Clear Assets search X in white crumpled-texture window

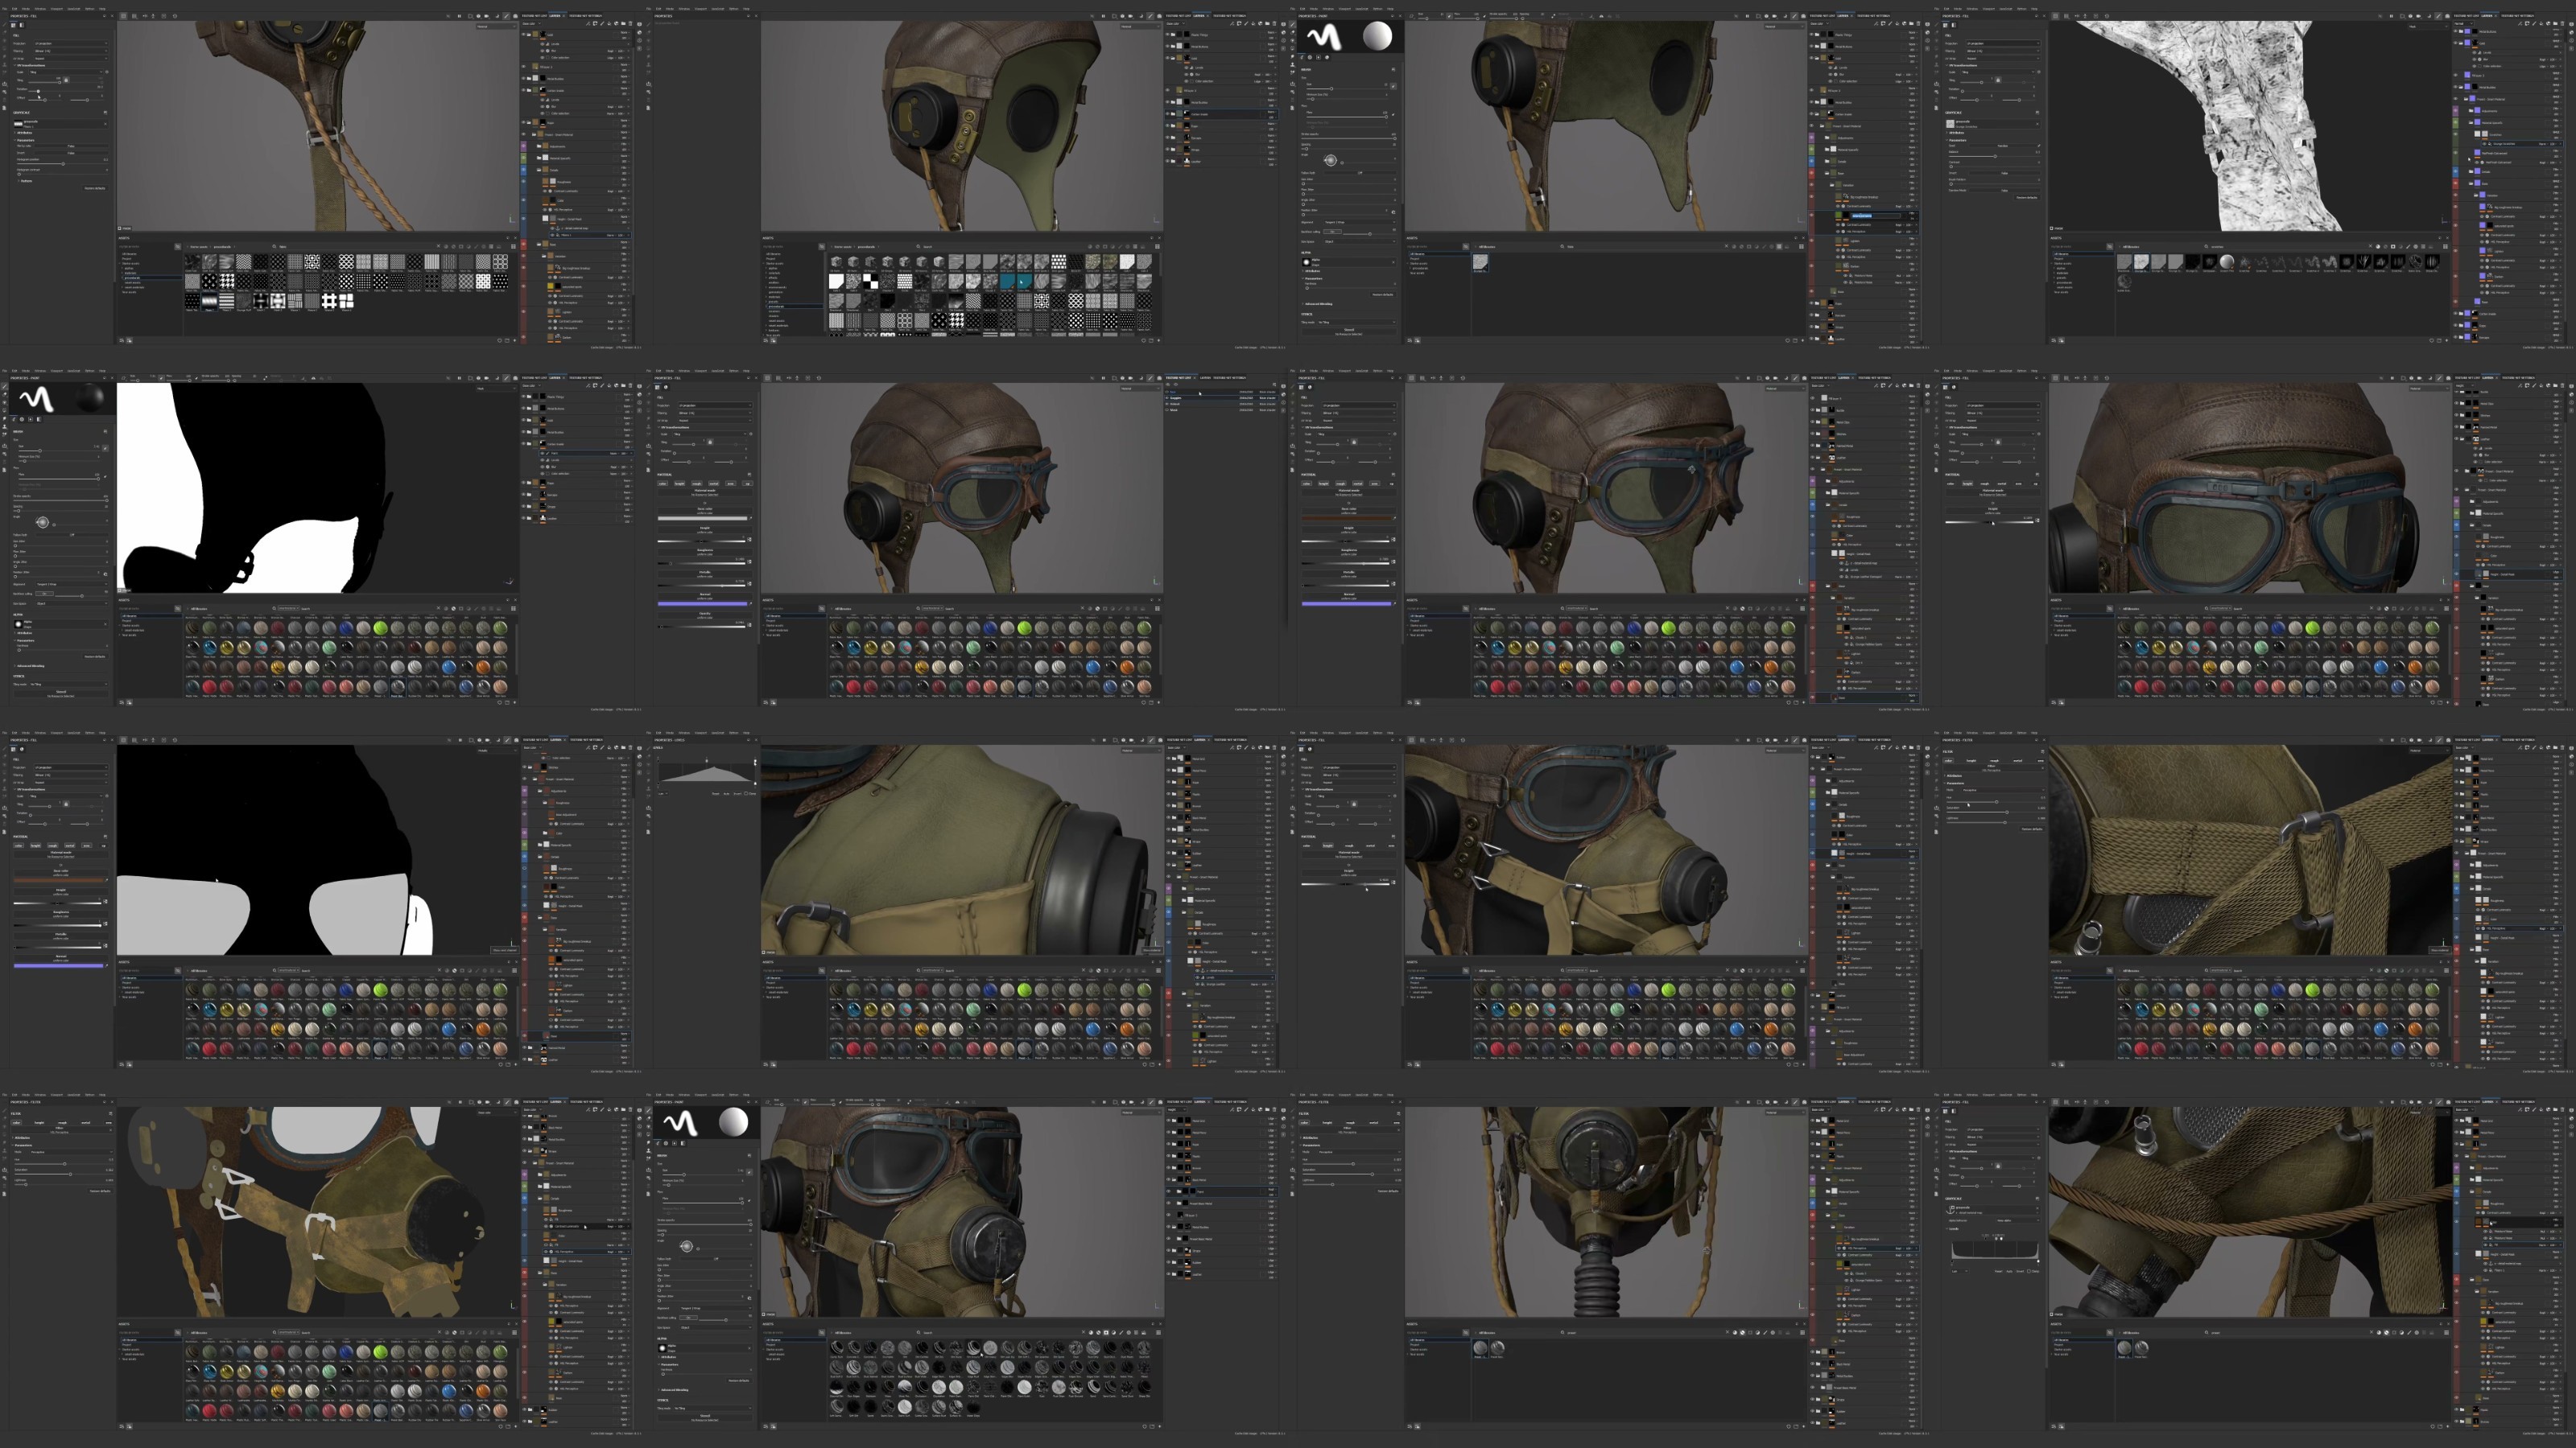(2371, 247)
